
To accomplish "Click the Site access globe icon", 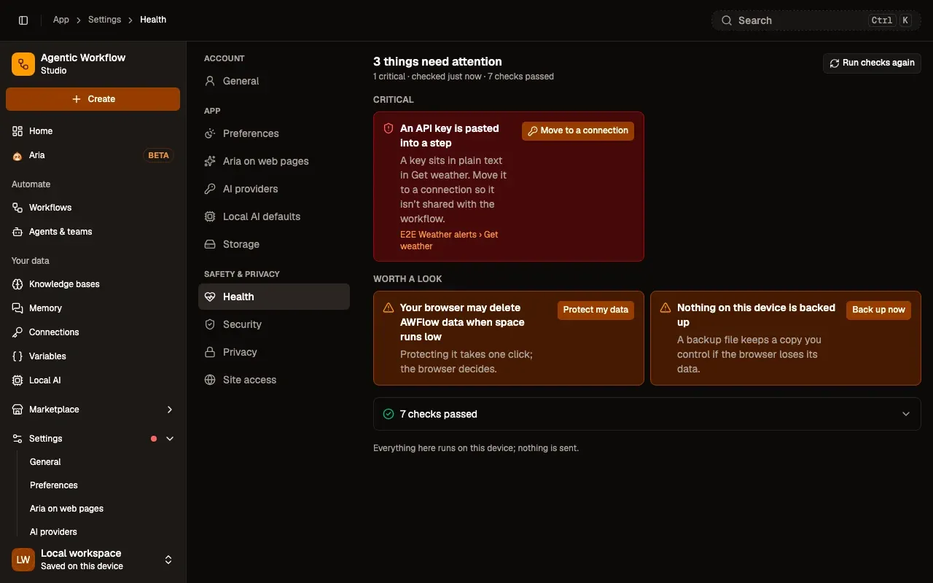I will point(210,380).
